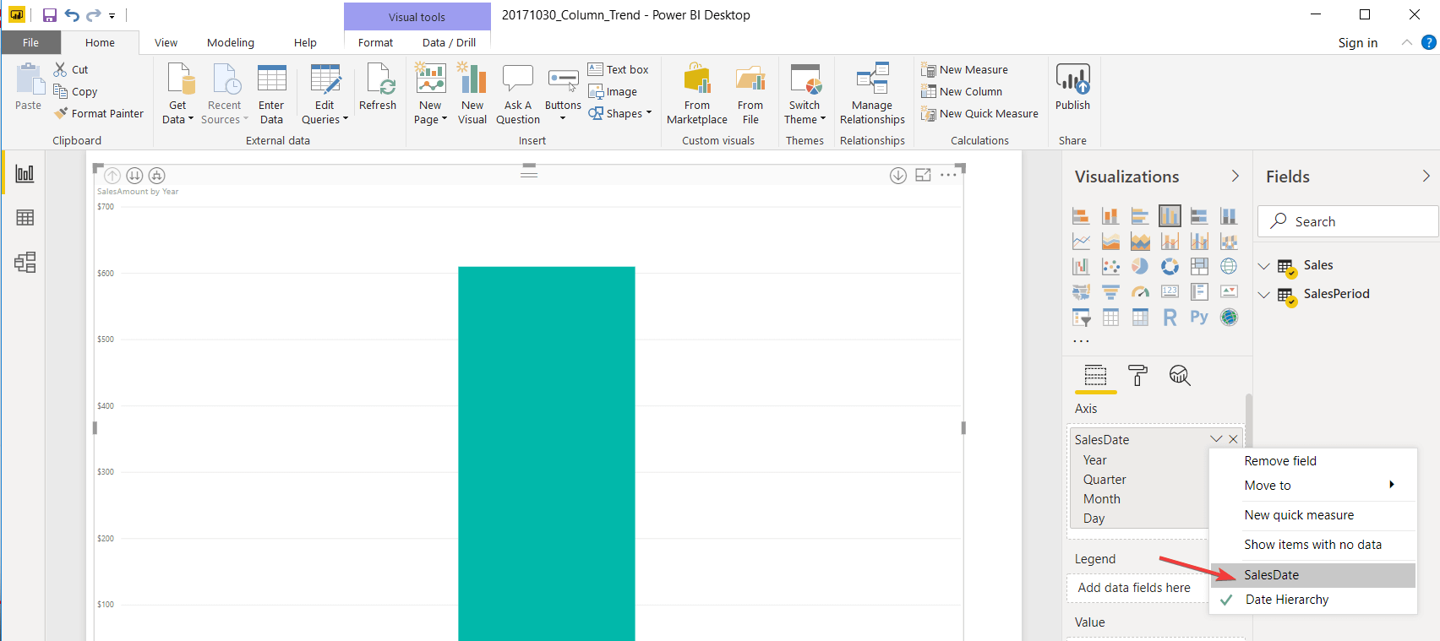This screenshot has height=641, width=1440.
Task: Expand the Sales table in Fields
Action: [1264, 266]
